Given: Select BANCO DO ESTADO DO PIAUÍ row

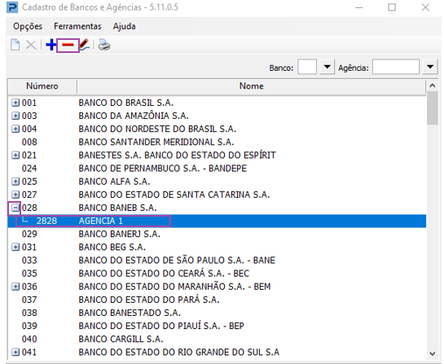Looking at the screenshot, I should [x=217, y=326].
